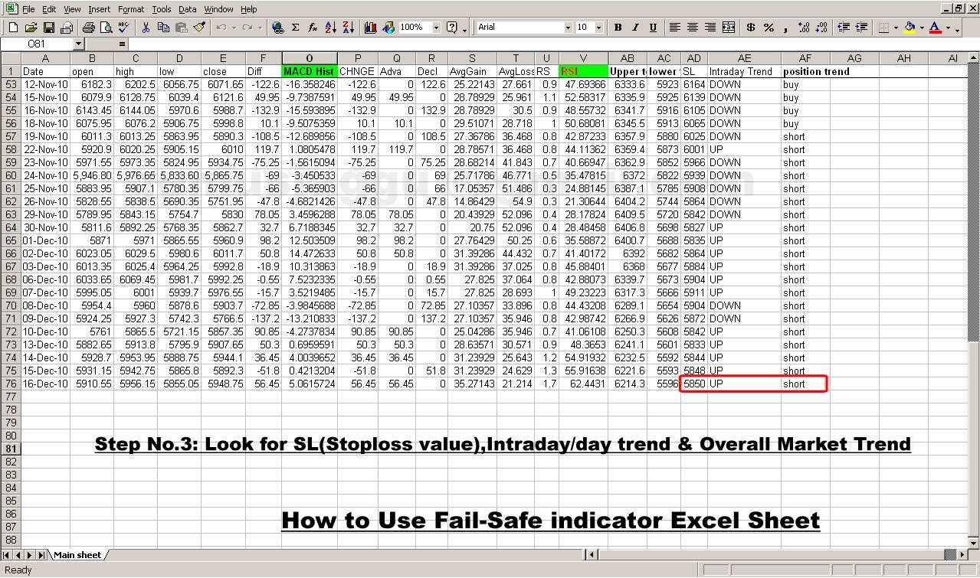Open a file using folder icon
This screenshot has width=980, height=578.
(x=31, y=28)
